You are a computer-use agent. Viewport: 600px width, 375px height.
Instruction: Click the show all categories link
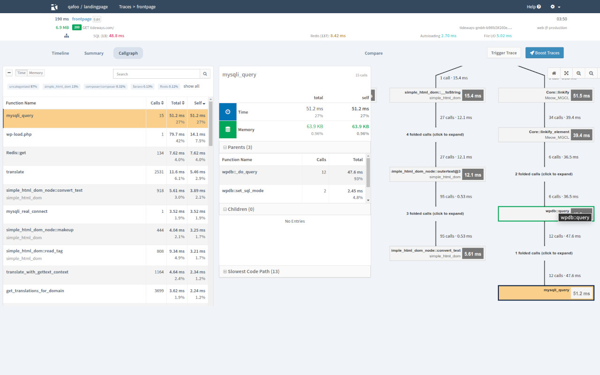(x=191, y=86)
